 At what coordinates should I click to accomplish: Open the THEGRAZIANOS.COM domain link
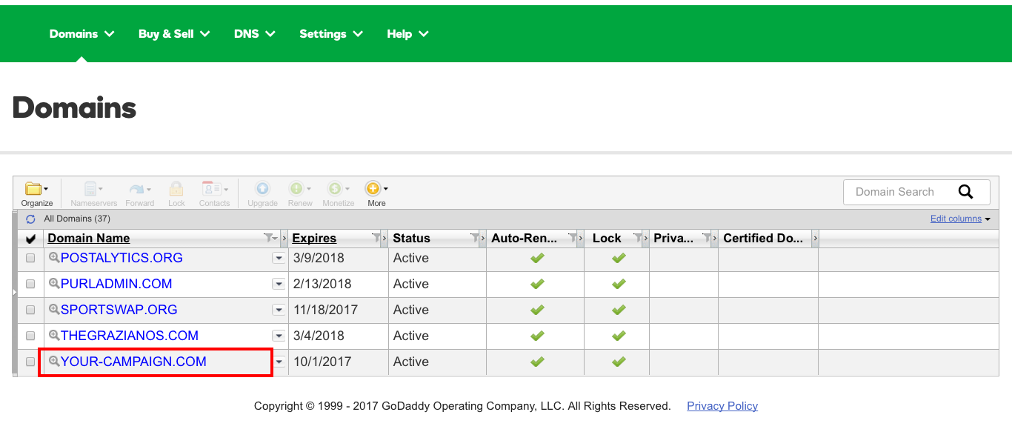click(x=130, y=336)
